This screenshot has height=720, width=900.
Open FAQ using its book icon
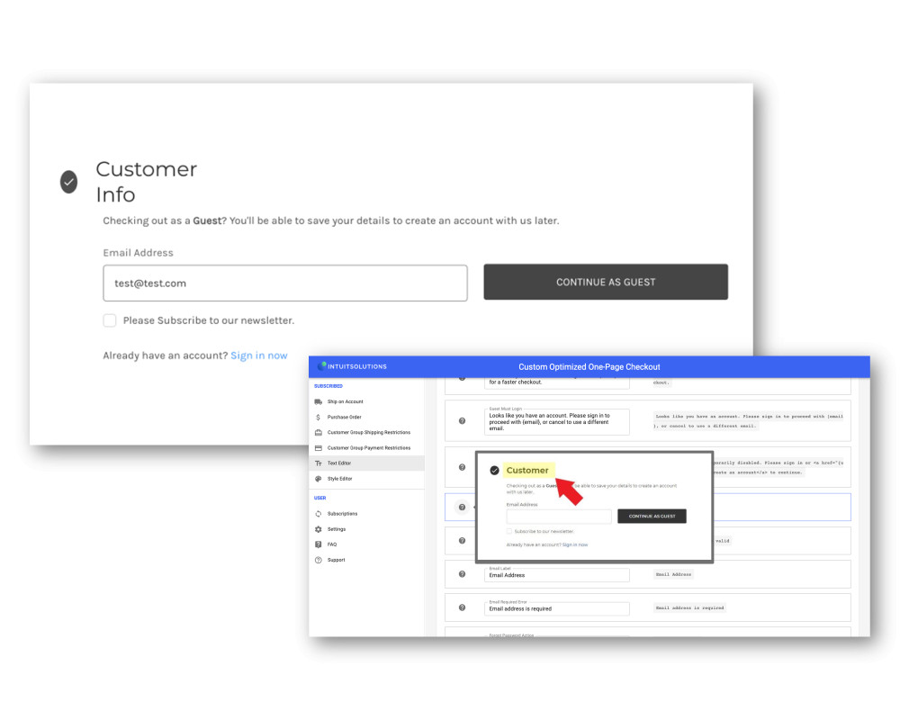tap(317, 544)
